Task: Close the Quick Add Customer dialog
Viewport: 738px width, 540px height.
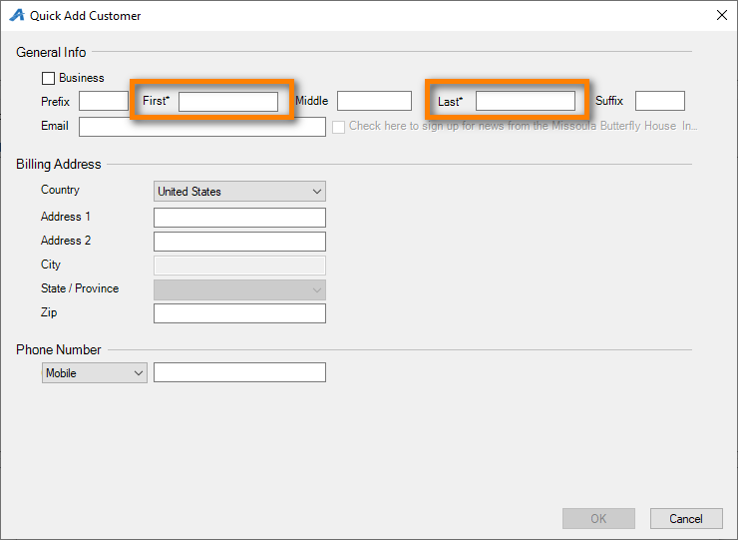Action: (721, 15)
